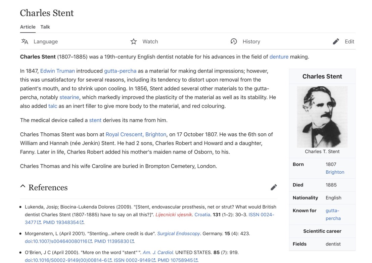The width and height of the screenshot is (372, 263).
Task: Open the Brighton link in infobox
Action: (x=335, y=172)
